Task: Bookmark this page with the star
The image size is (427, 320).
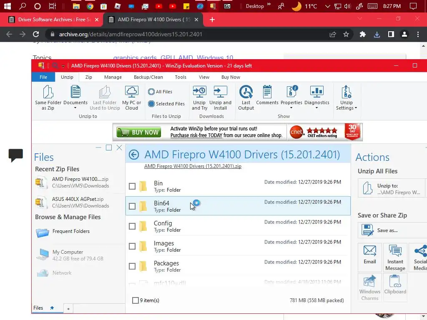Action: click(346, 34)
